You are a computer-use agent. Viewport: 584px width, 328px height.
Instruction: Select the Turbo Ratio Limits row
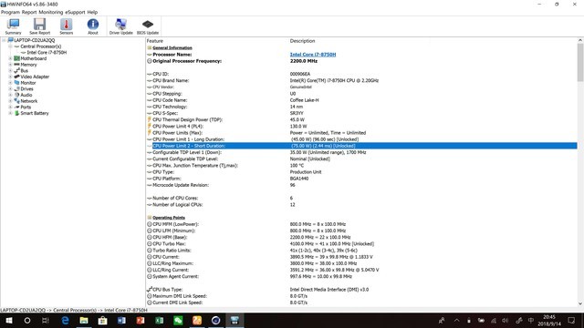(361, 251)
